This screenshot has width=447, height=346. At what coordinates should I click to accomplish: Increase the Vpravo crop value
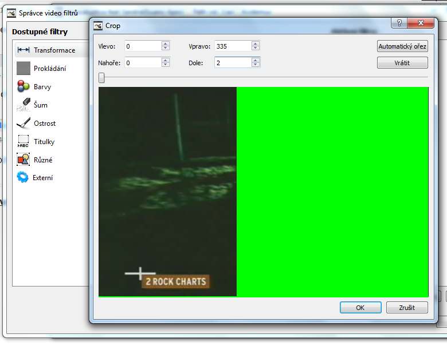256,43
